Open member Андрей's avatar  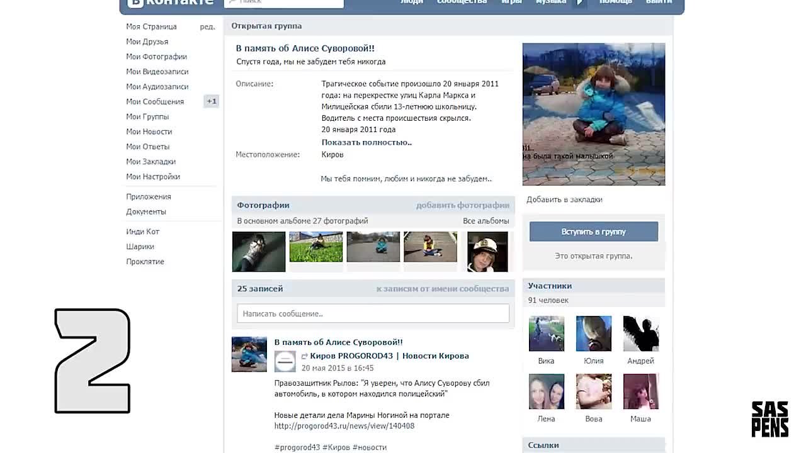[x=640, y=333]
